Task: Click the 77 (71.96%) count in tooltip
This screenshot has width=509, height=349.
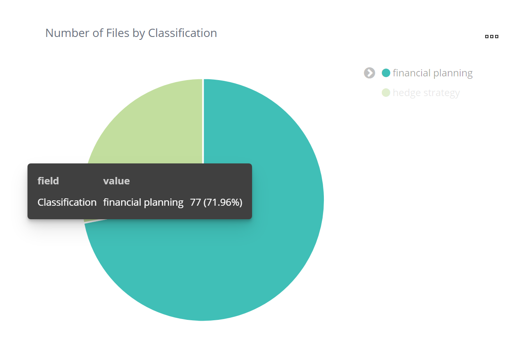Action: tap(216, 202)
